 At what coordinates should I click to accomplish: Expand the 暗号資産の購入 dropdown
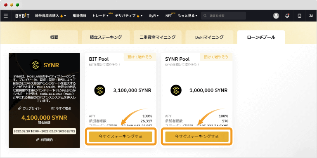click(x=50, y=16)
